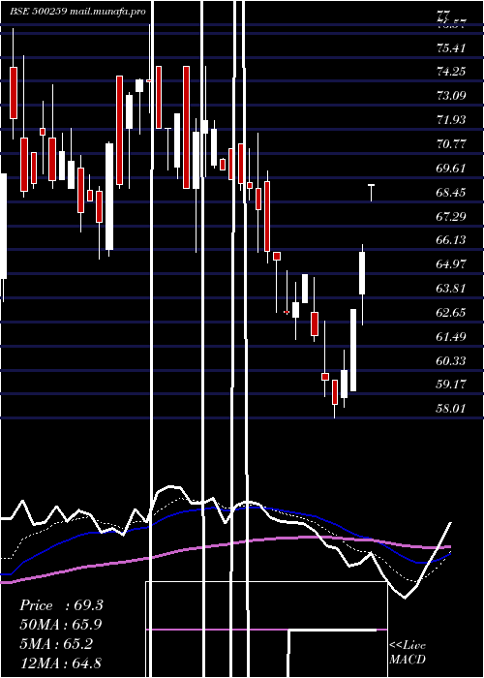Click the lowest red candle near 58.01
This screenshot has height=678, width=484.
click(335, 392)
